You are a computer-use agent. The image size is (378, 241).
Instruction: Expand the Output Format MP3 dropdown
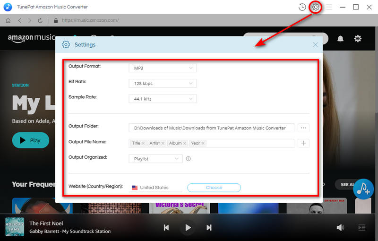click(x=163, y=68)
